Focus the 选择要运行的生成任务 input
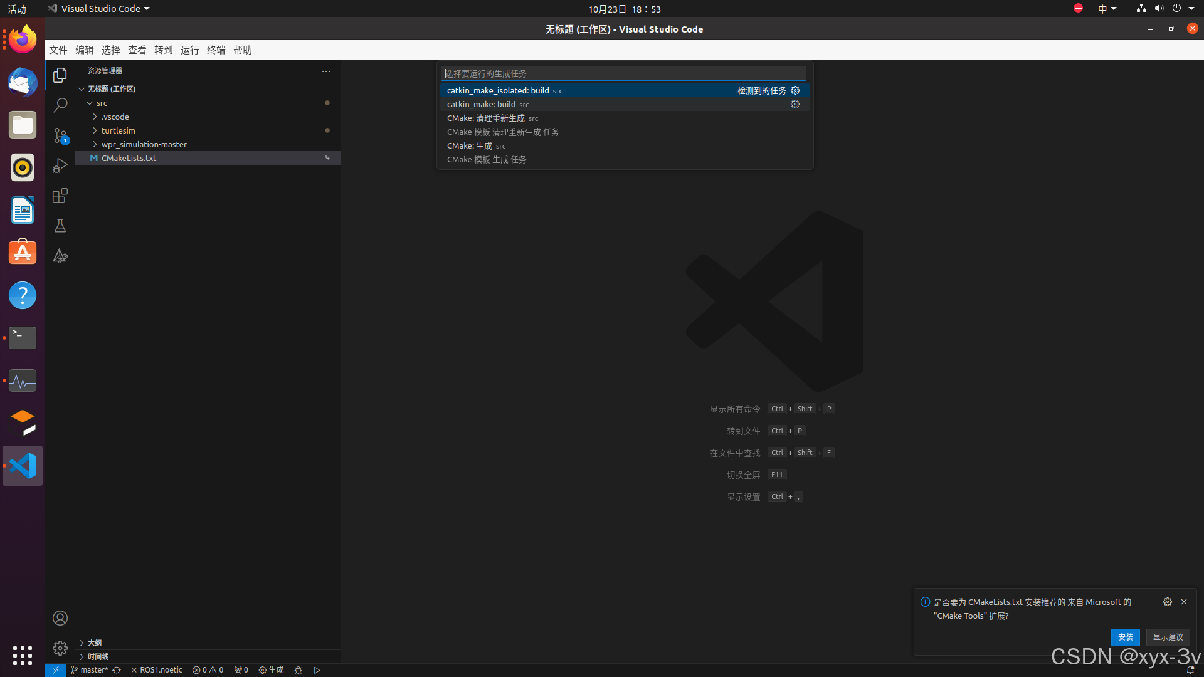This screenshot has height=677, width=1204. click(623, 73)
